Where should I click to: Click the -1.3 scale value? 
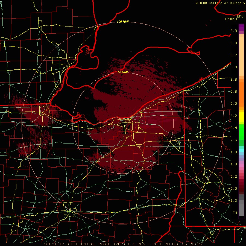coord(233,201)
